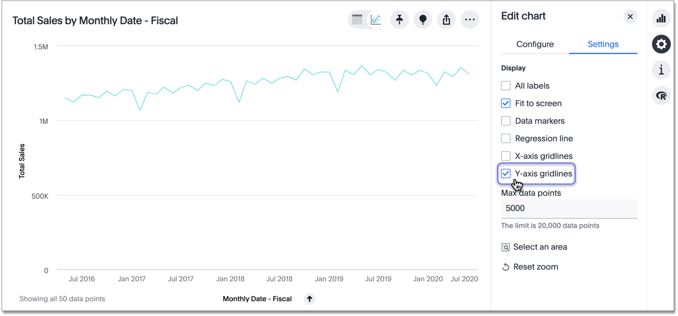Select the line chart view icon

[375, 20]
